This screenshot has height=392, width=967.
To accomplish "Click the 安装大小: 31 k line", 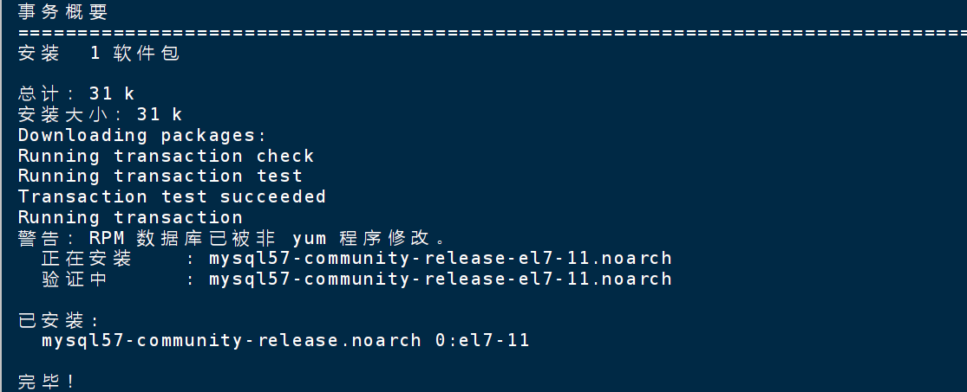I will [100, 114].
